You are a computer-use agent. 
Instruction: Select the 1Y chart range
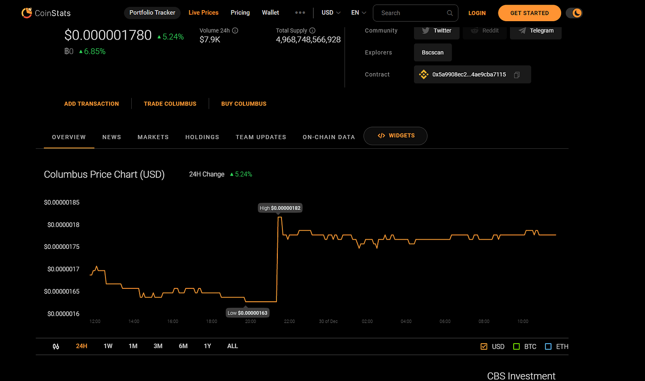coord(207,346)
